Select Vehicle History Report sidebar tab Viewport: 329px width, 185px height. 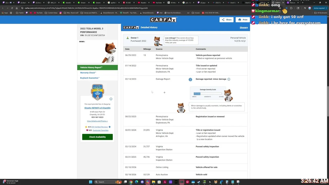pos(97,68)
